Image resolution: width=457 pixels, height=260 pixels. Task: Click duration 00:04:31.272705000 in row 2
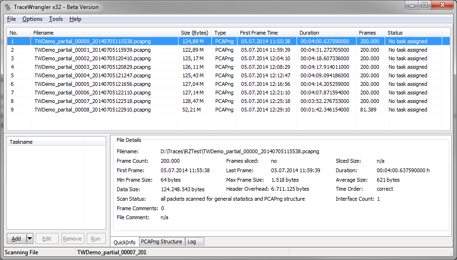tap(325, 50)
